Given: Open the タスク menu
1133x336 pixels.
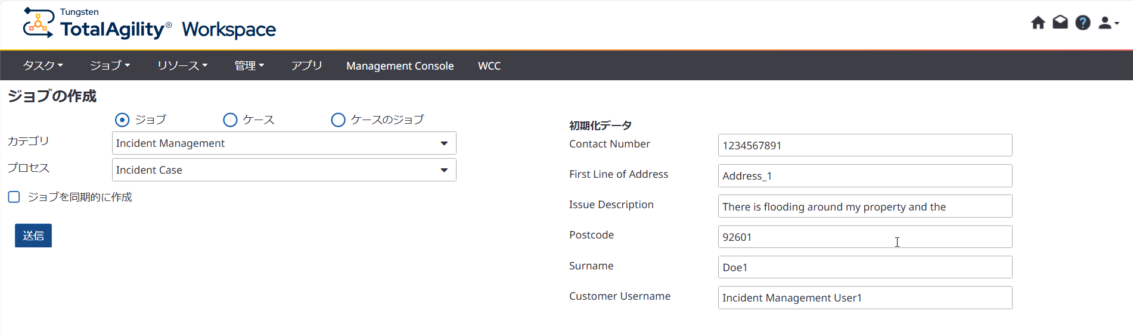Looking at the screenshot, I should (42, 65).
